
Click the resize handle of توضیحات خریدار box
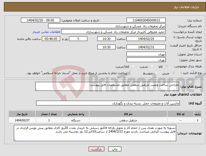pyautogui.click(x=15, y=140)
